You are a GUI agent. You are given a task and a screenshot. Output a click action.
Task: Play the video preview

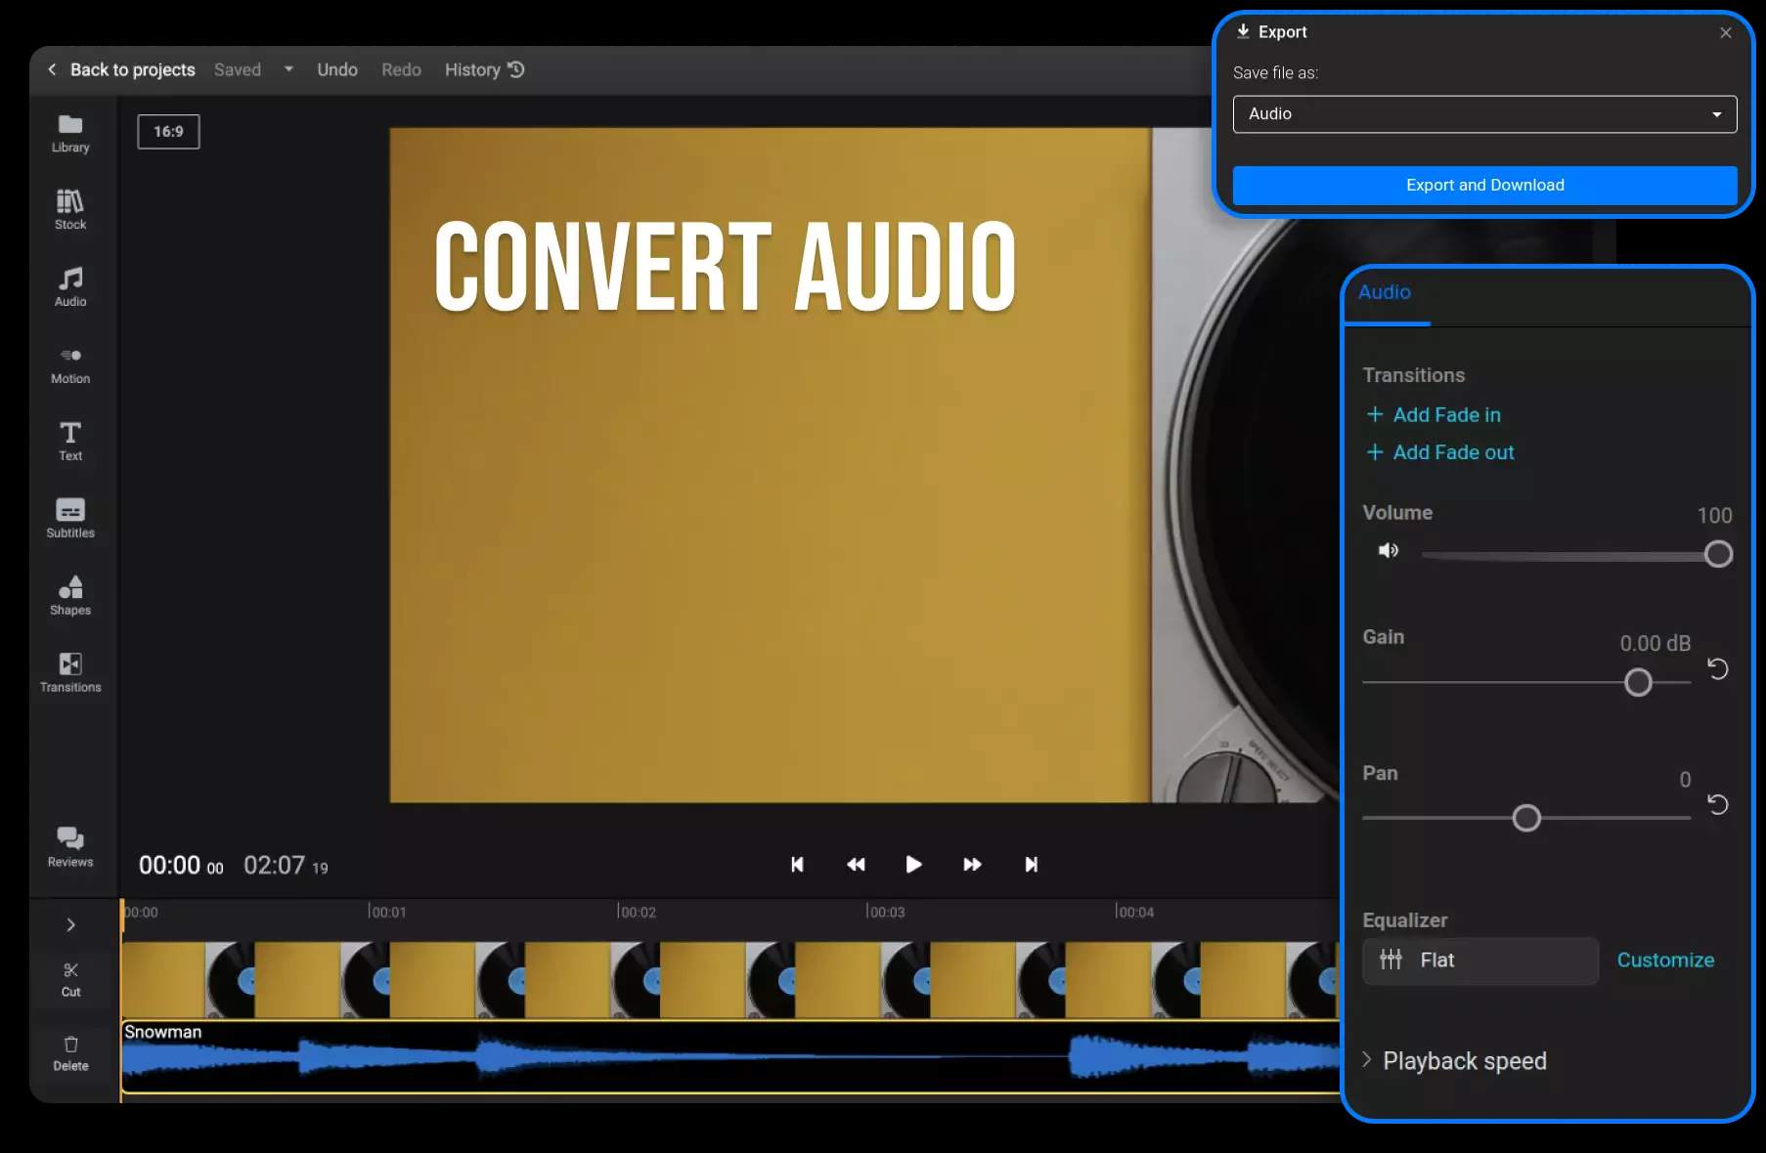pos(913,865)
